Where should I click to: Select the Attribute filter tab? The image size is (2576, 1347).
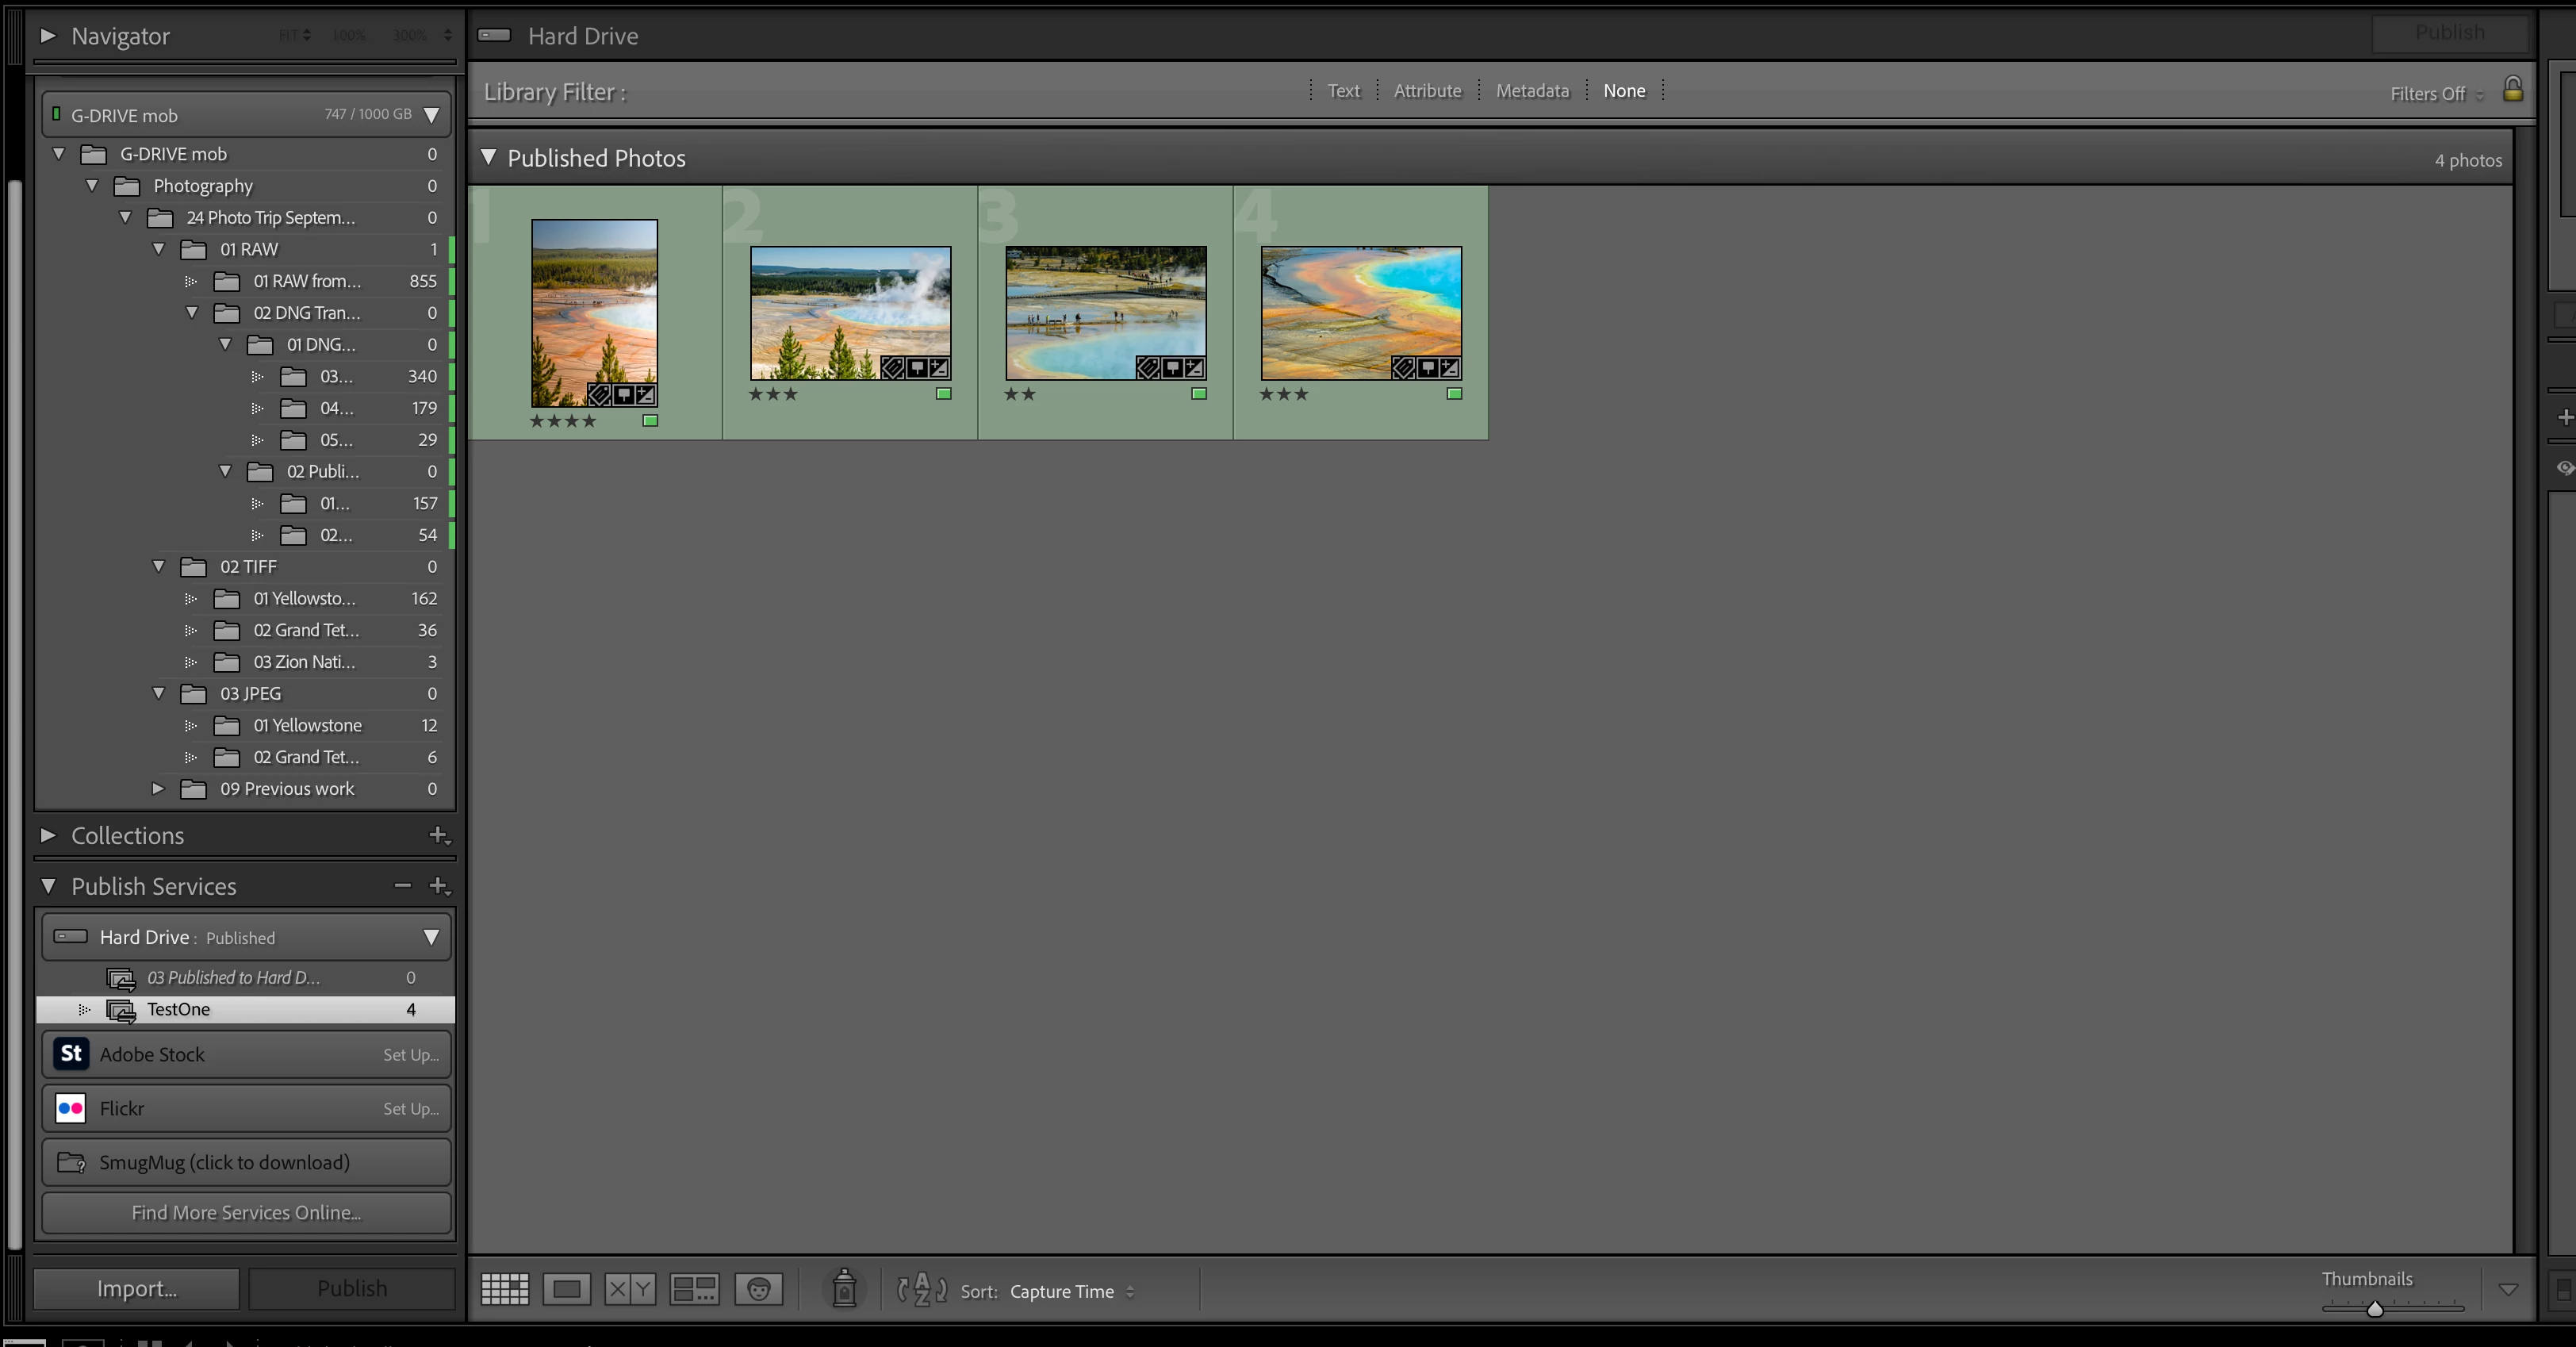(x=1427, y=91)
